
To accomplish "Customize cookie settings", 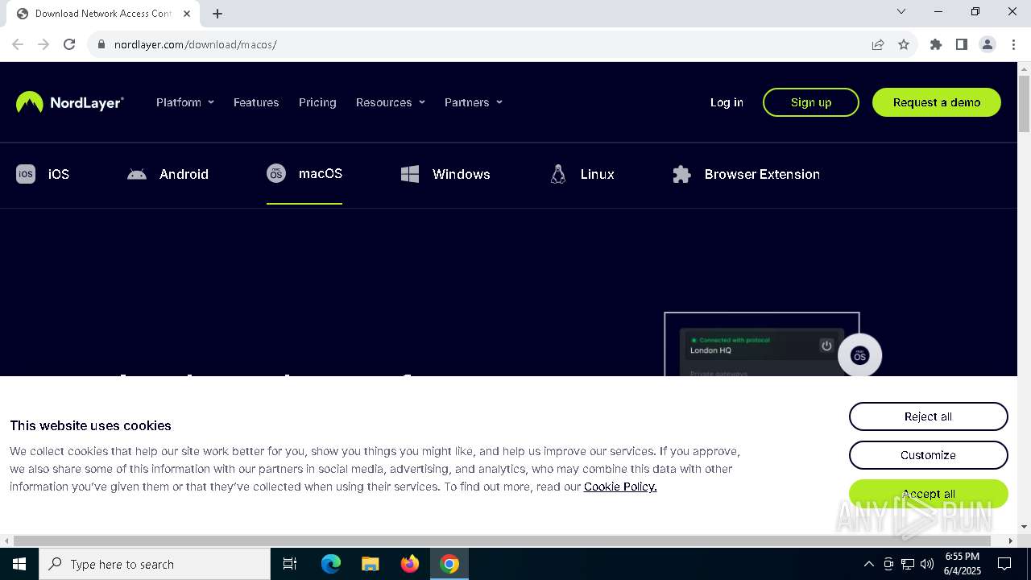I will [928, 455].
